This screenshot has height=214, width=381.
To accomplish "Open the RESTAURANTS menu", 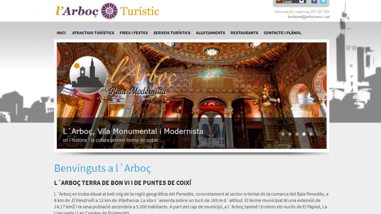I will 244,33.
